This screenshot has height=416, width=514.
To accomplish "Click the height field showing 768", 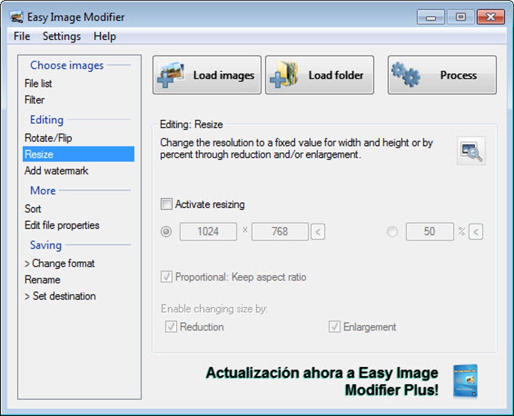I will (280, 231).
